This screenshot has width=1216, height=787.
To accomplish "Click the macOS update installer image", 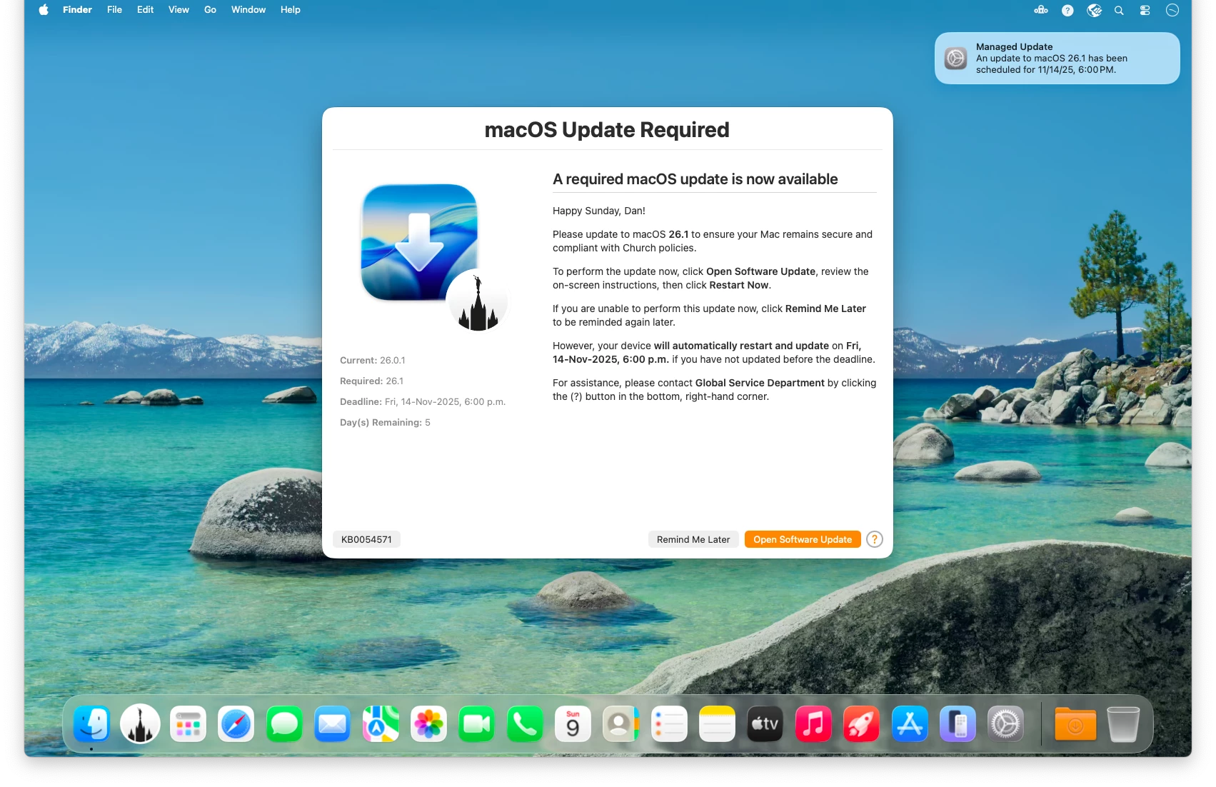I will (x=419, y=242).
